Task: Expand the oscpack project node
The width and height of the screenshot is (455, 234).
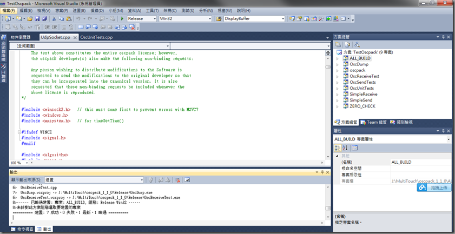Action: tap(337, 70)
